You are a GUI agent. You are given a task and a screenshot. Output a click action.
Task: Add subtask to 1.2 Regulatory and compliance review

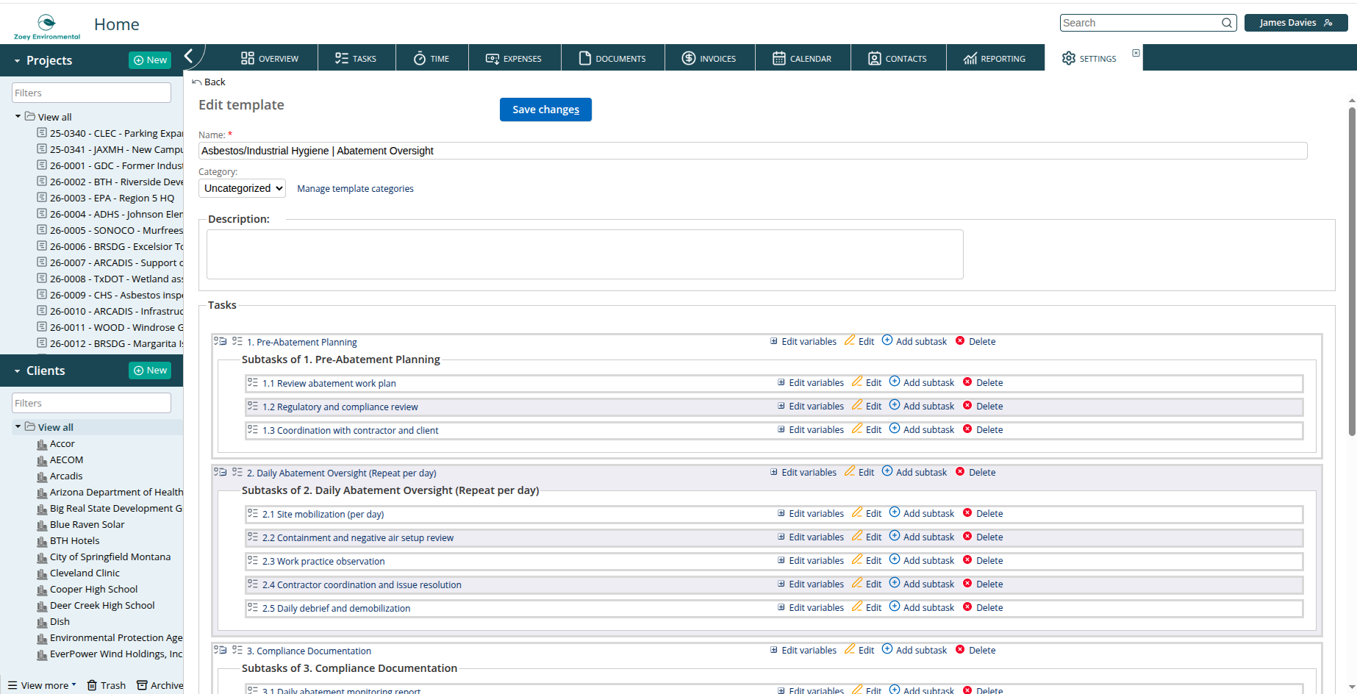coord(921,406)
